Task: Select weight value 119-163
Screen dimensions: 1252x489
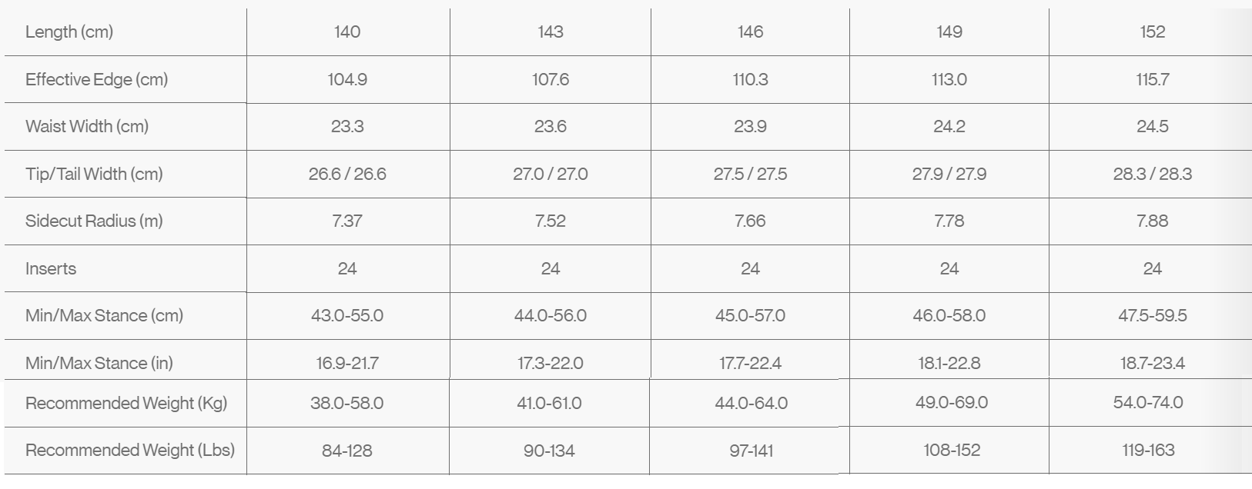Action: pos(1148,450)
